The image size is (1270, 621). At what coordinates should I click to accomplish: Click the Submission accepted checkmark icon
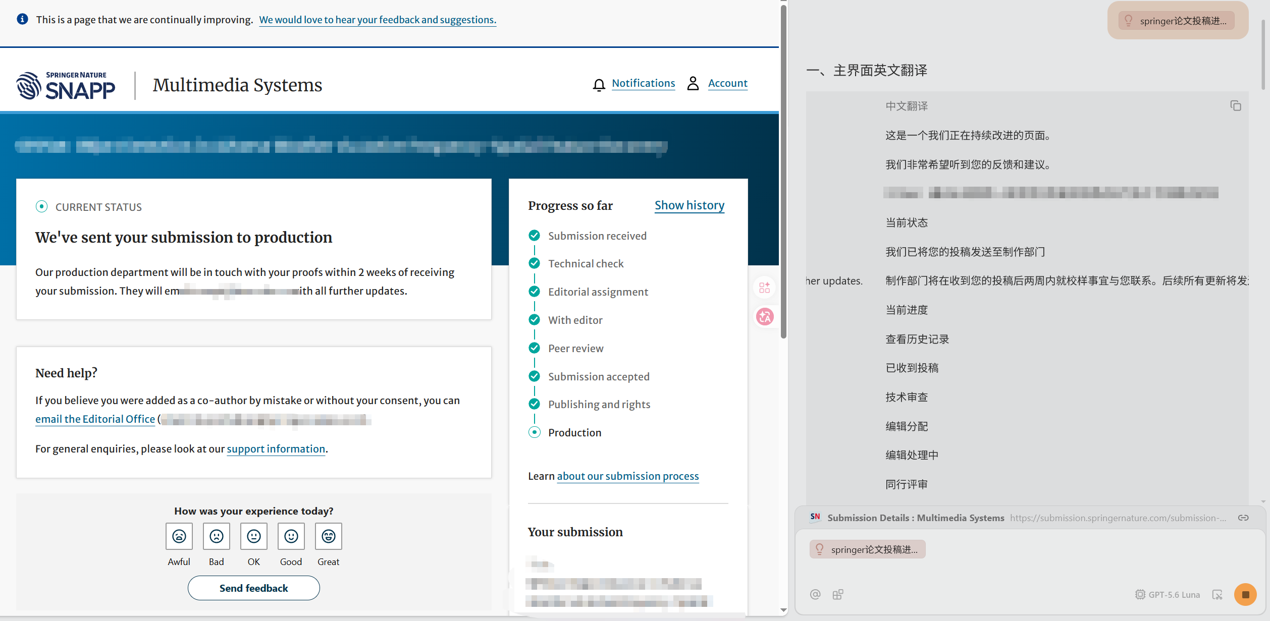[x=534, y=376]
